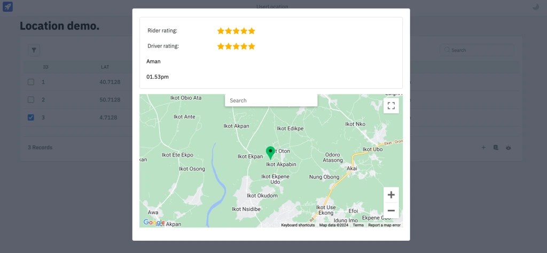Click the Location demo. heading

[x=60, y=26]
